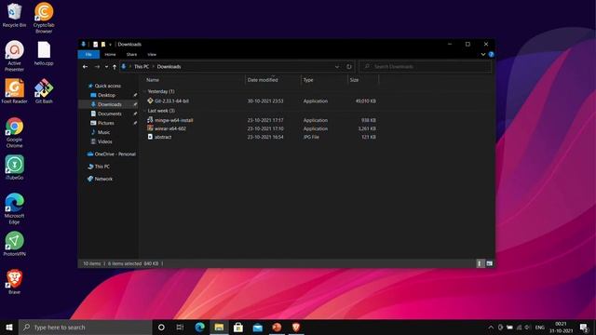Open Brave desktop shortcut

pos(14,282)
